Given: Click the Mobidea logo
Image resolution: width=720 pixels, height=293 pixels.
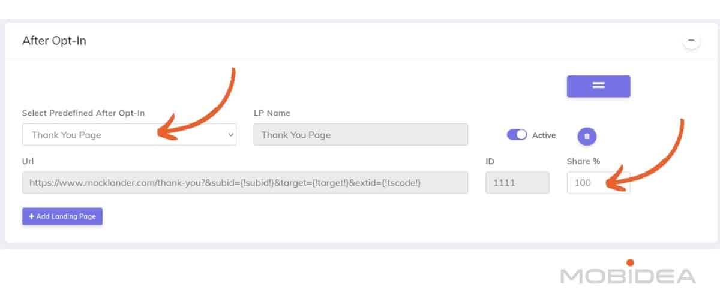Looking at the screenshot, I should pos(628,273).
